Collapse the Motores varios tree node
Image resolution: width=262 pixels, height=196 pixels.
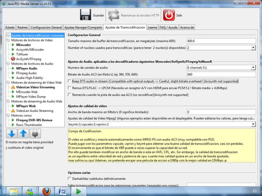click(8, 116)
